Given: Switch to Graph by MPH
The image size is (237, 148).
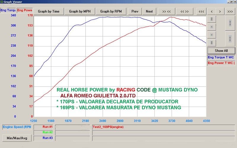Looking at the screenshot, I should pyautogui.click(x=80, y=12).
